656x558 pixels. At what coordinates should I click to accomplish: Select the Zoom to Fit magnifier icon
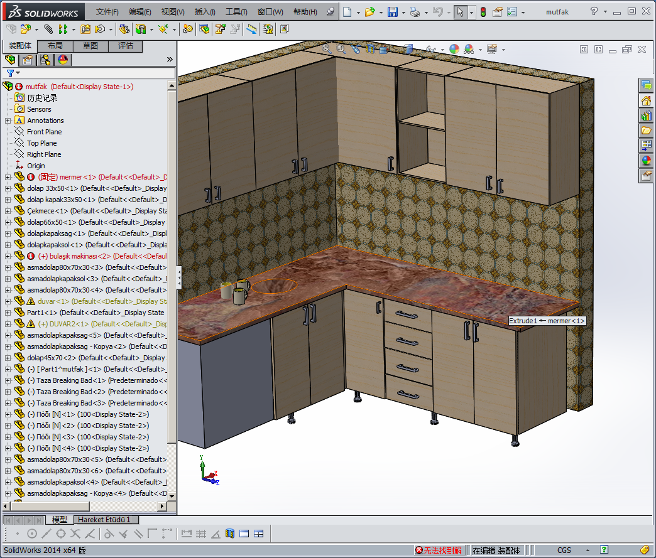[x=327, y=49]
